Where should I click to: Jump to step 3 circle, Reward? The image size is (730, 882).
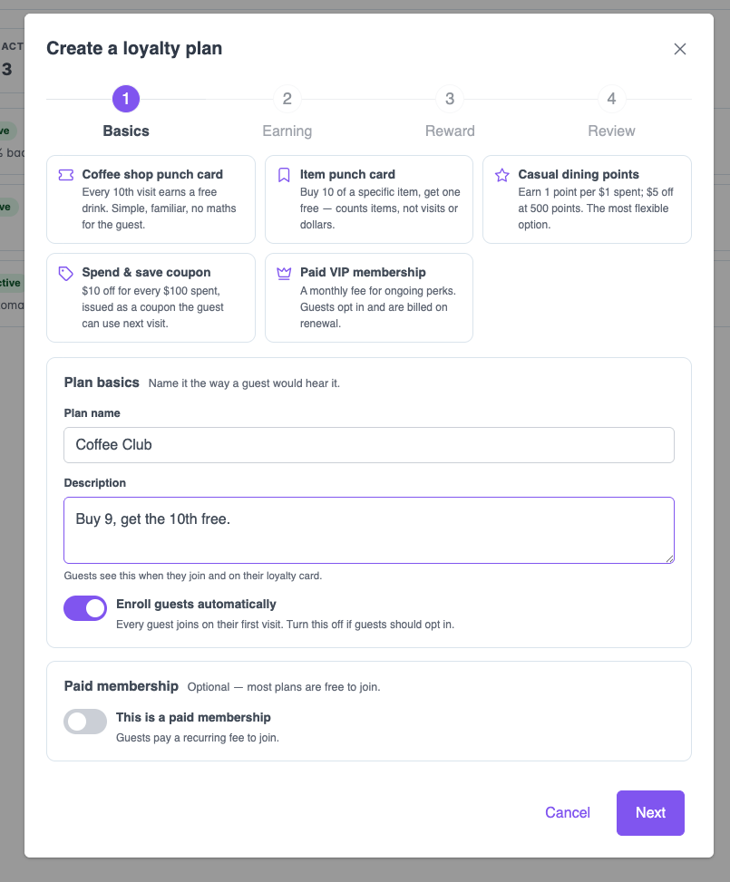point(450,99)
